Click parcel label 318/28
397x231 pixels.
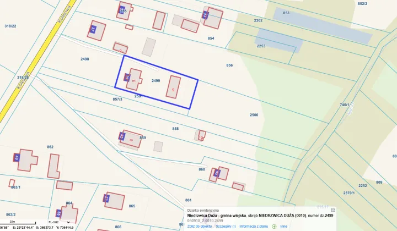point(23,78)
